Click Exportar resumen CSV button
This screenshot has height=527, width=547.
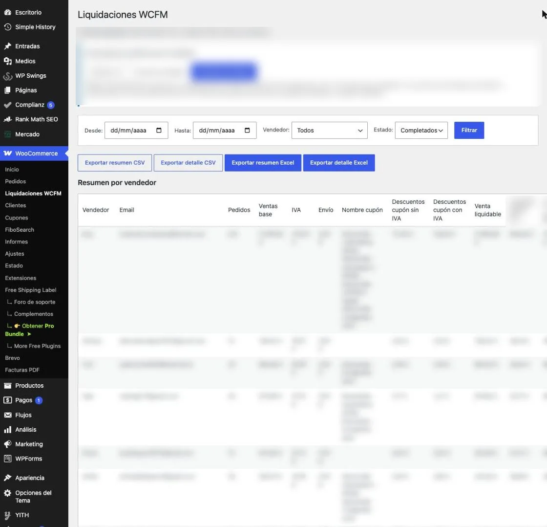coord(115,163)
